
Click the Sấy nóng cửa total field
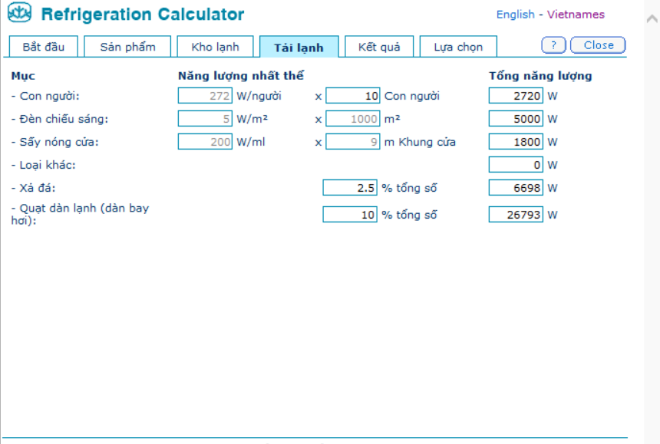516,142
